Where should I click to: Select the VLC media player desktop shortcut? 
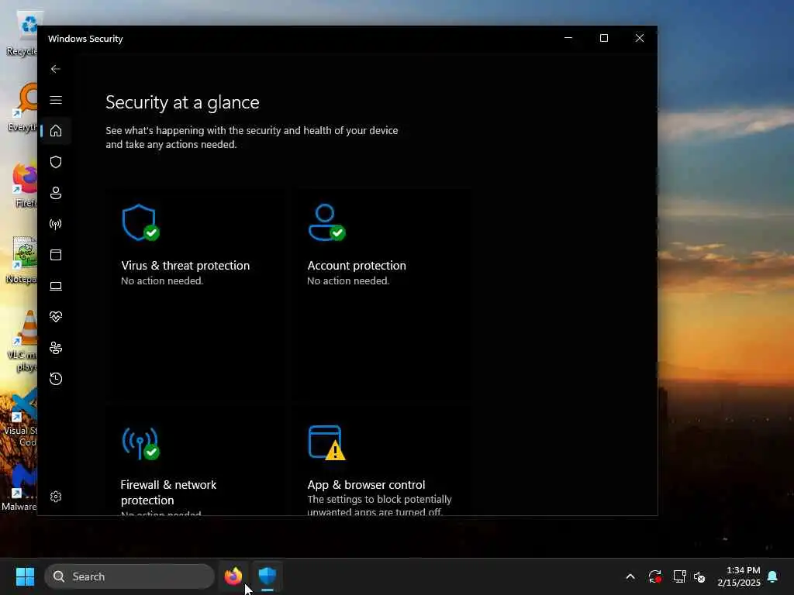[23, 342]
